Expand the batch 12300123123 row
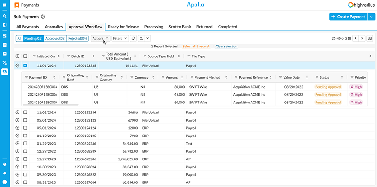This screenshot has width=377, height=187. click(17, 120)
